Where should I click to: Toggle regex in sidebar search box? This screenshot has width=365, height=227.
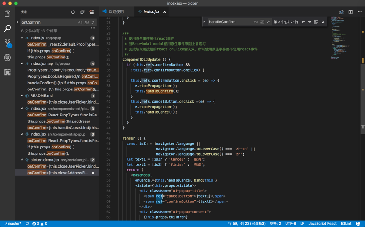[93, 22]
